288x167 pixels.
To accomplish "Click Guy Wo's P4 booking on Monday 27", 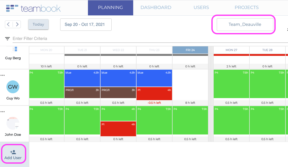I will (x=231, y=84).
